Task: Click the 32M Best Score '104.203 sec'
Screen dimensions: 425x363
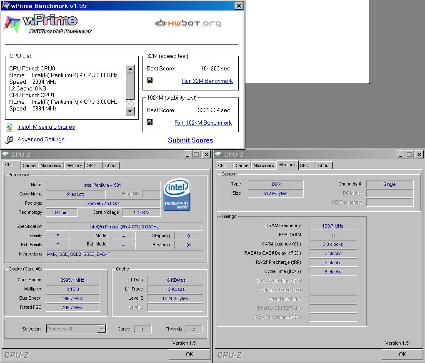Action: pyautogui.click(x=215, y=69)
